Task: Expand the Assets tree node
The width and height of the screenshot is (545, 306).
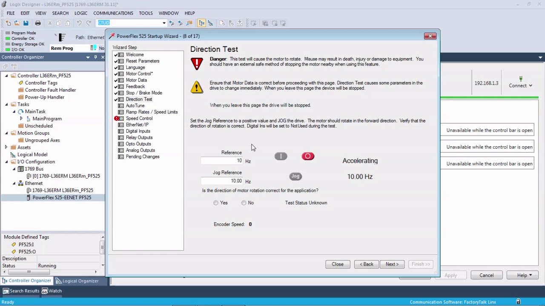Action: [6, 147]
